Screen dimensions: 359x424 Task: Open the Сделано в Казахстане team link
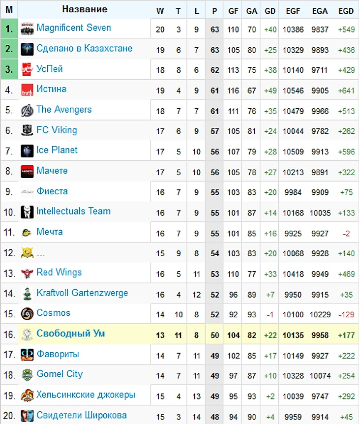pos(84,48)
